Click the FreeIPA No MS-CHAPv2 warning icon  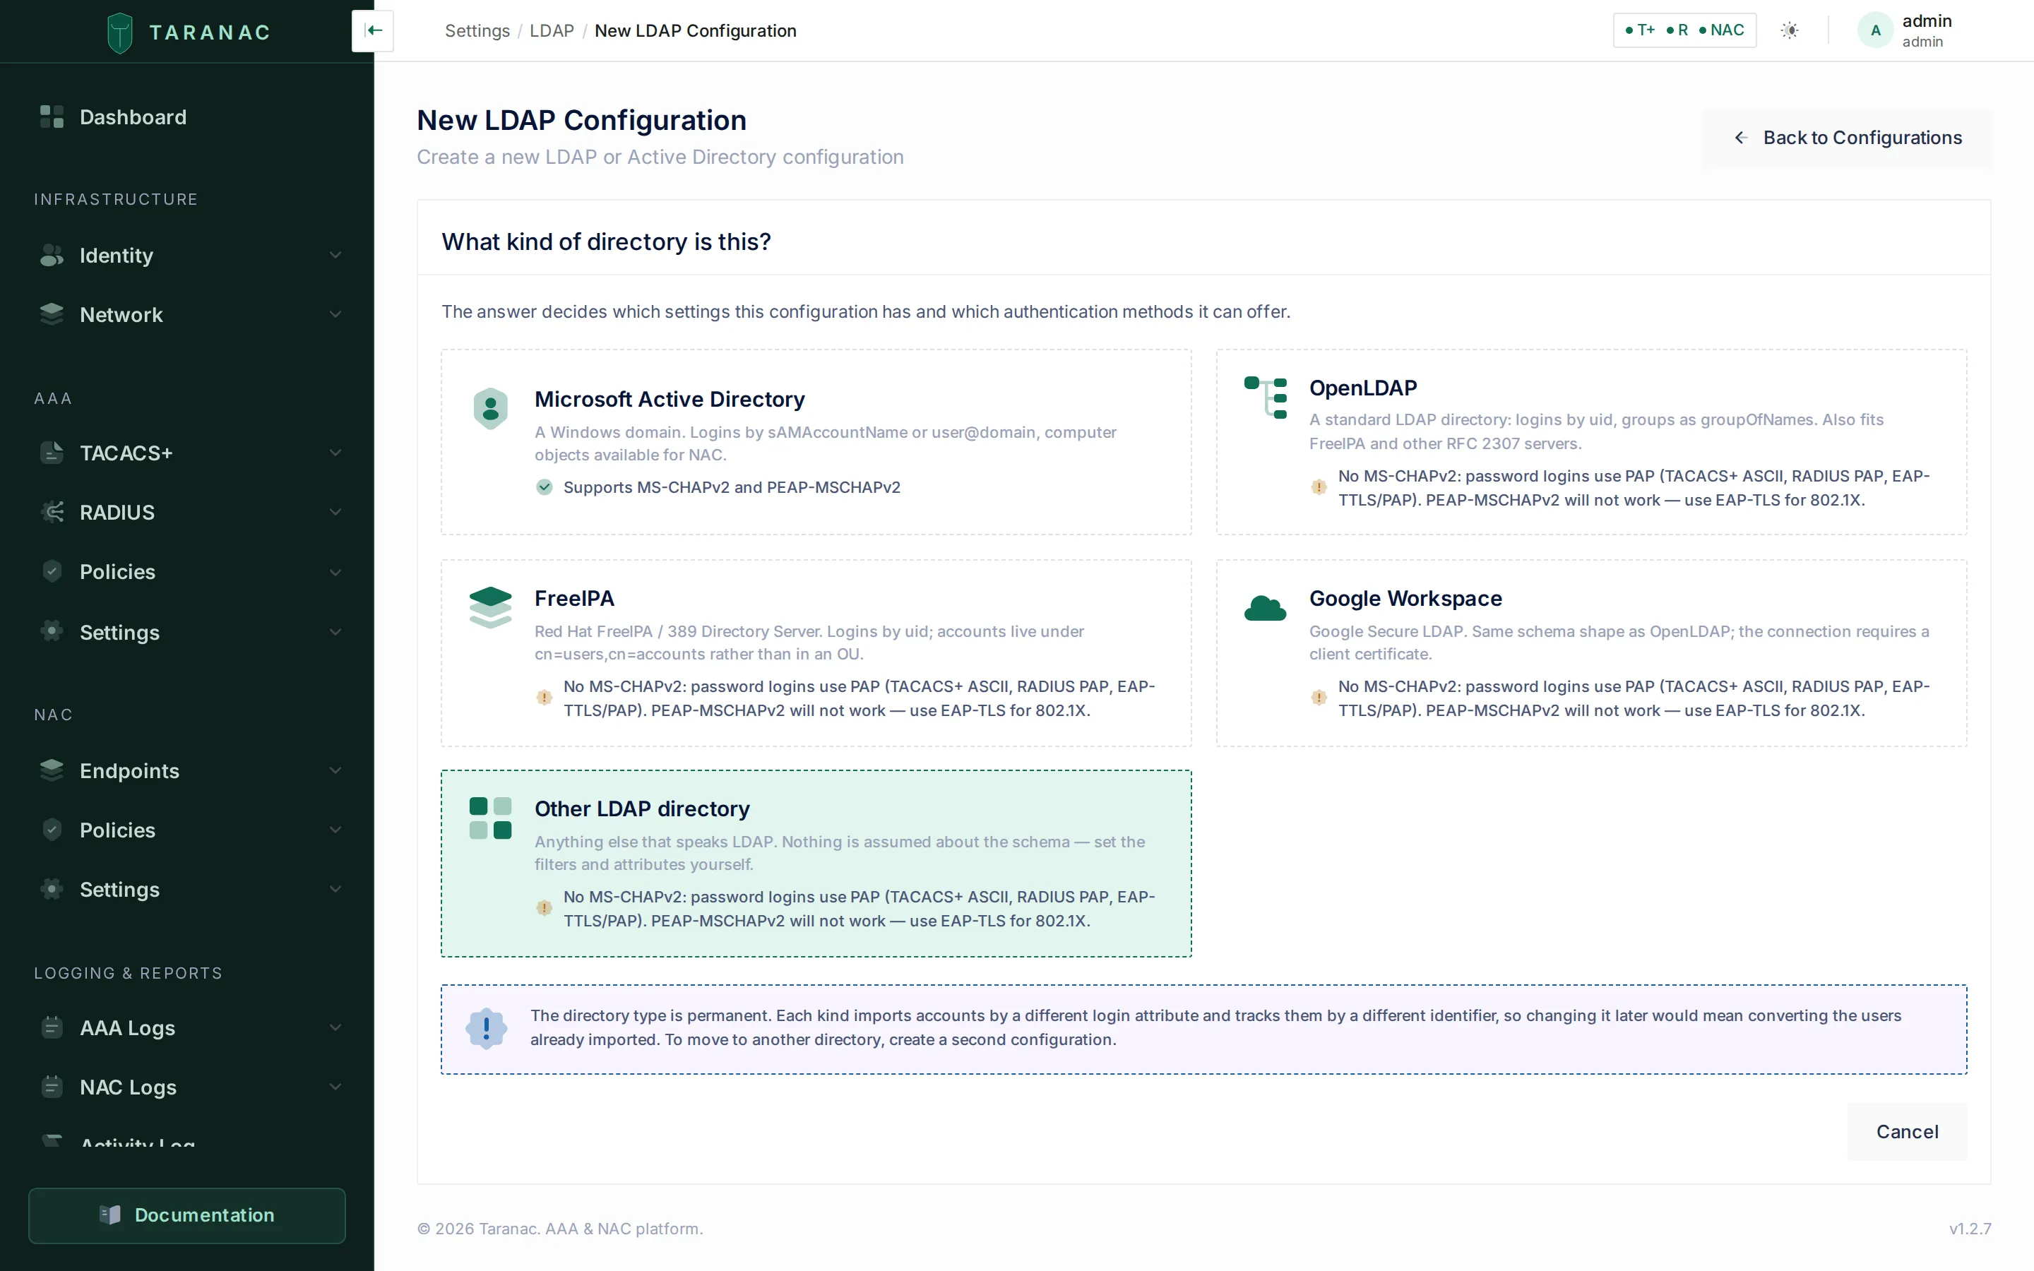(545, 698)
